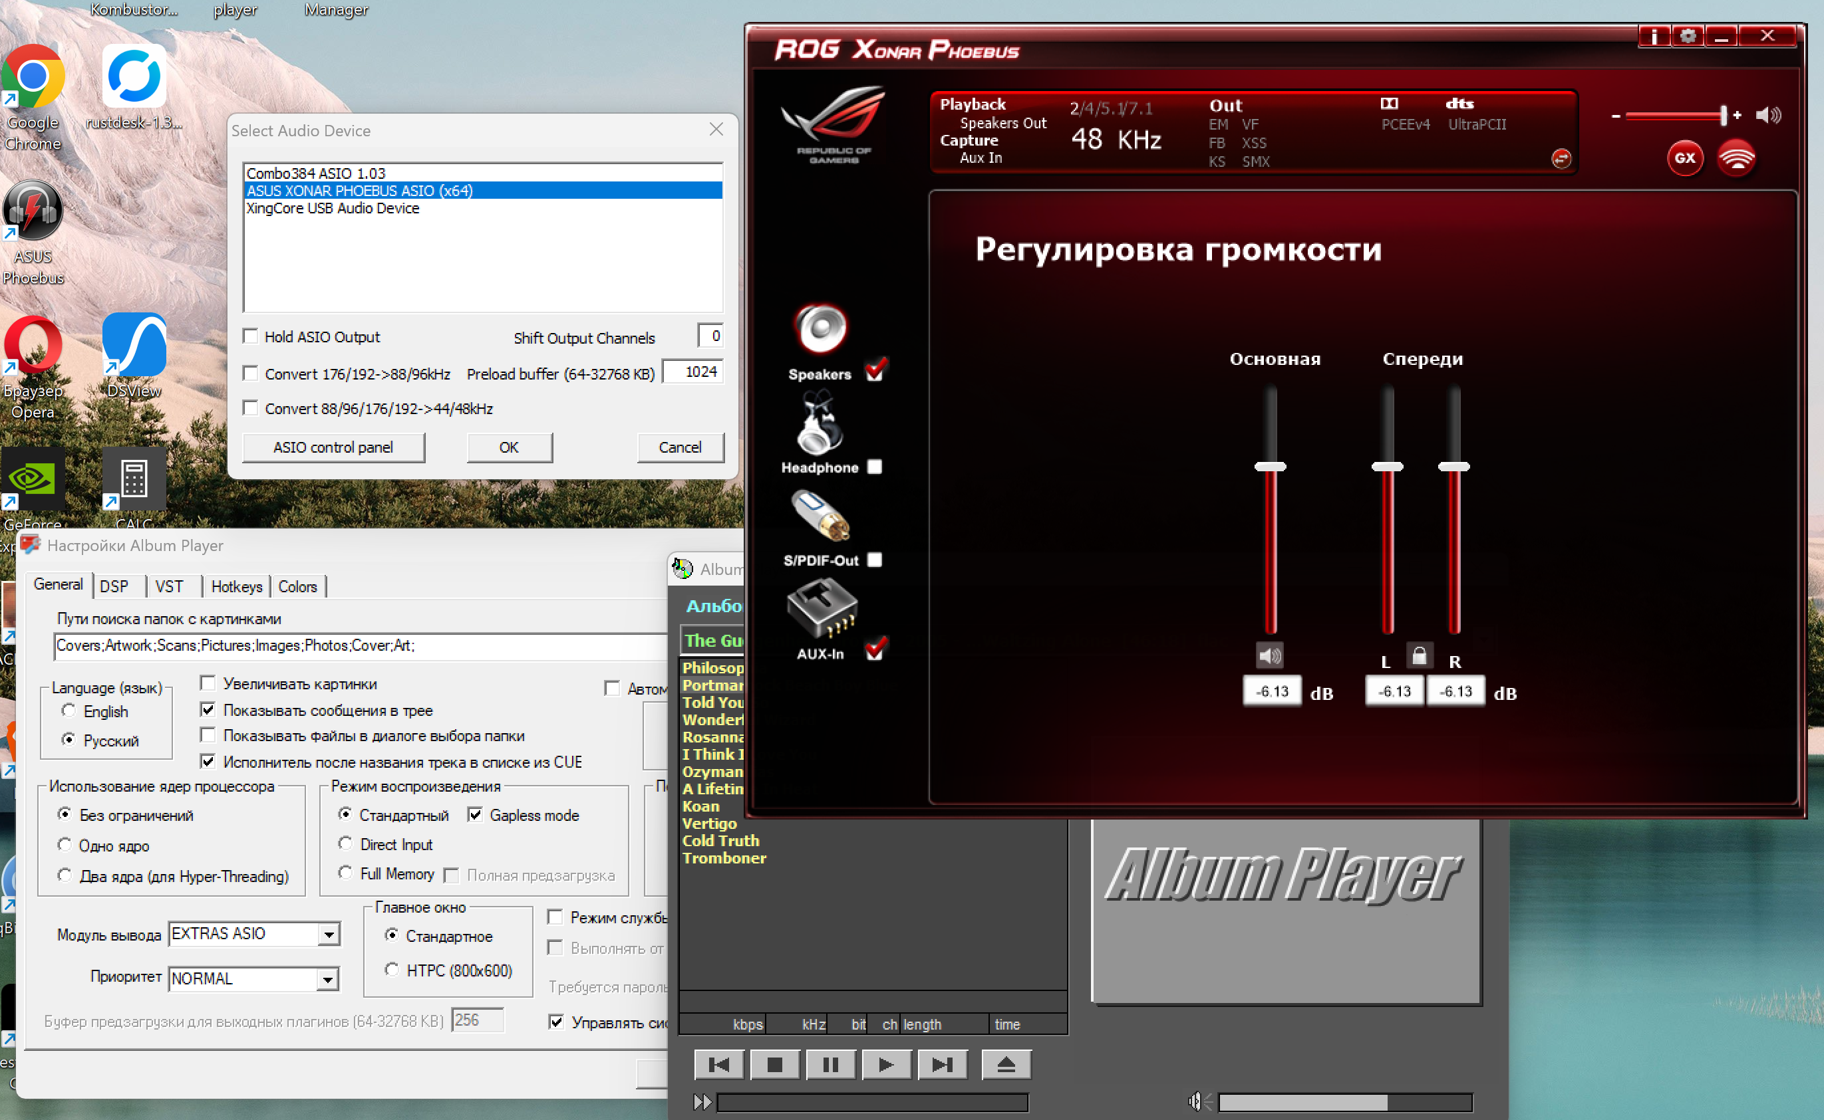1824x1120 pixels.
Task: Click the Preload buffer field (1024)
Action: (692, 372)
